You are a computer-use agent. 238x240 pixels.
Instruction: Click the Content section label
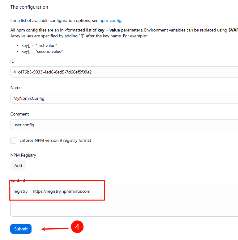tap(18, 180)
